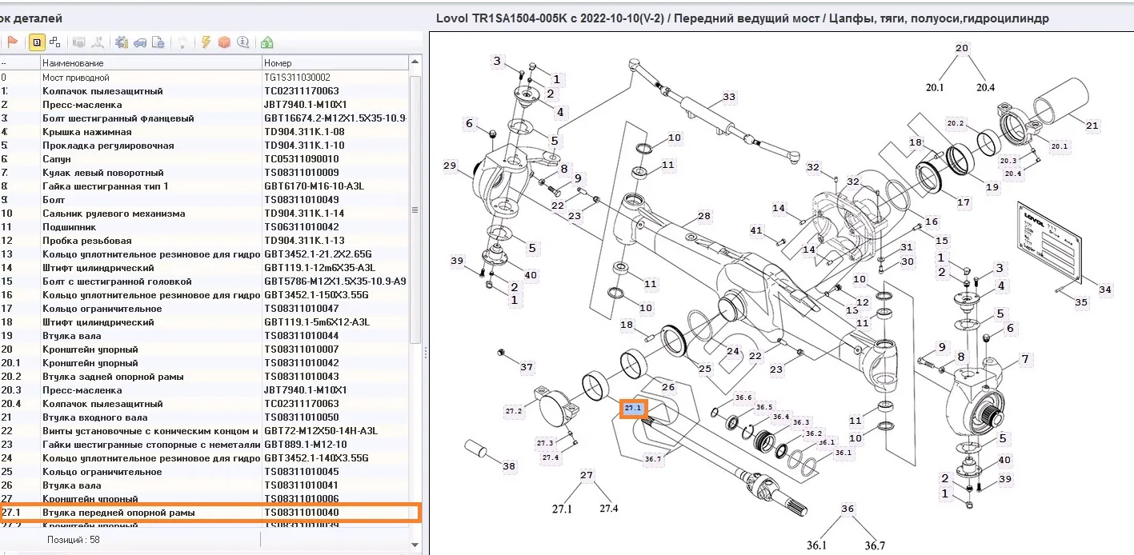Click the orange flag icon in toolbar
1134x555 pixels.
[13, 42]
